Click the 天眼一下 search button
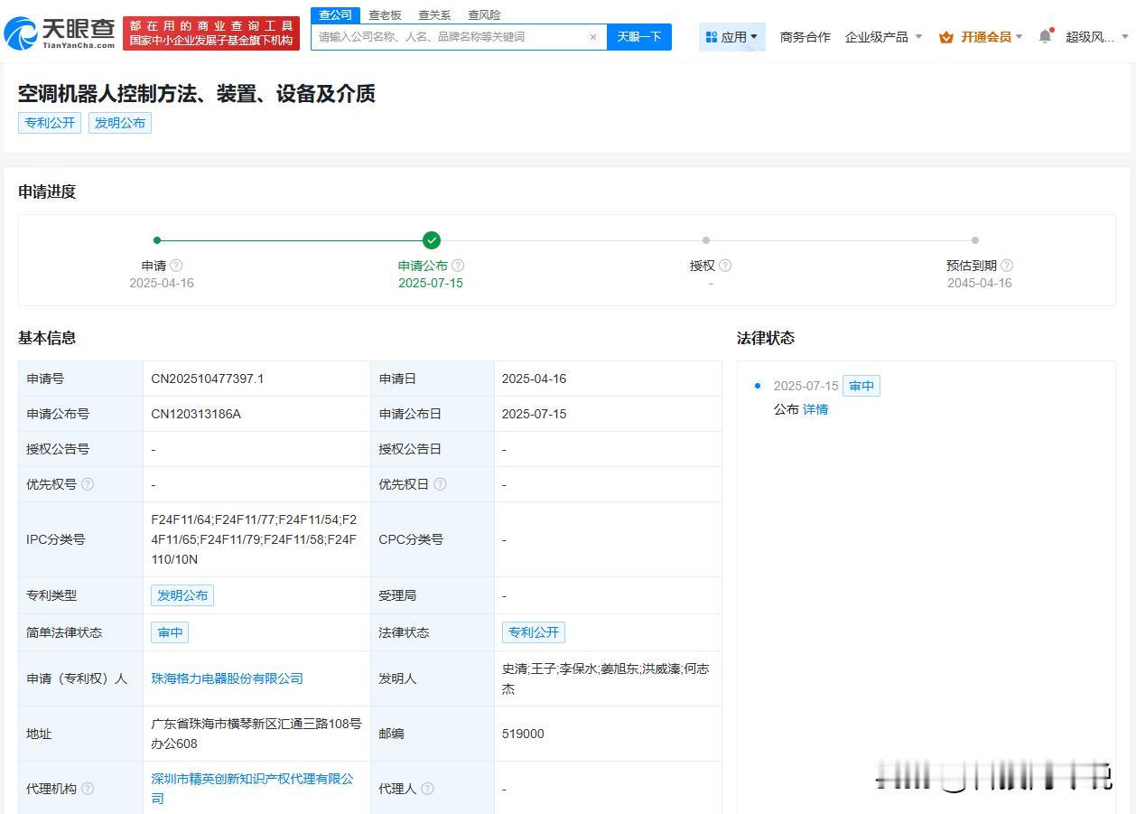Viewport: 1136px width, 814px height. click(639, 37)
